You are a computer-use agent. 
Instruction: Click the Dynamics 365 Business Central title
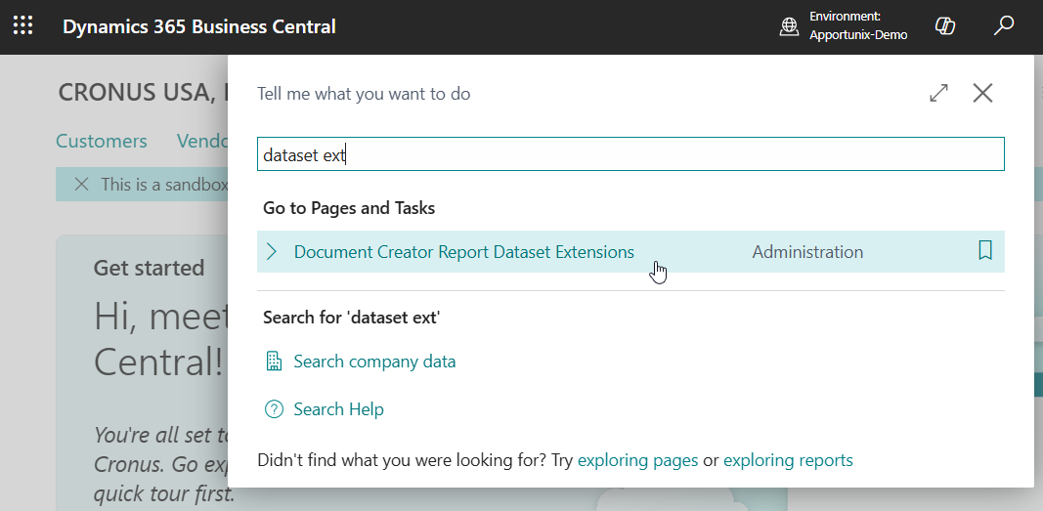(x=199, y=26)
